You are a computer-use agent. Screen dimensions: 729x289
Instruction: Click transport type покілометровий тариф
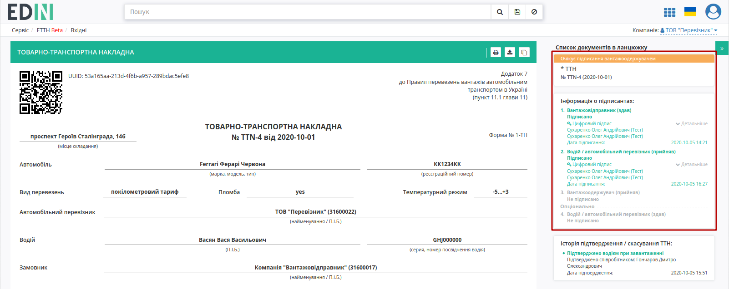click(145, 191)
